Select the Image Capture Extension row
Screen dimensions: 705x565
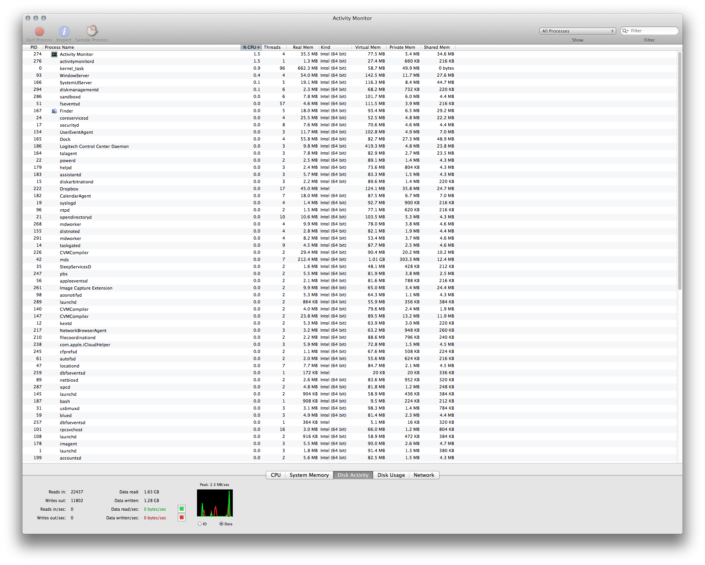350,288
